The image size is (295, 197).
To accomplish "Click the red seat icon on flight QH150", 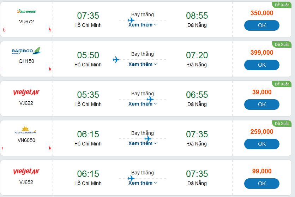I will coord(50,69).
